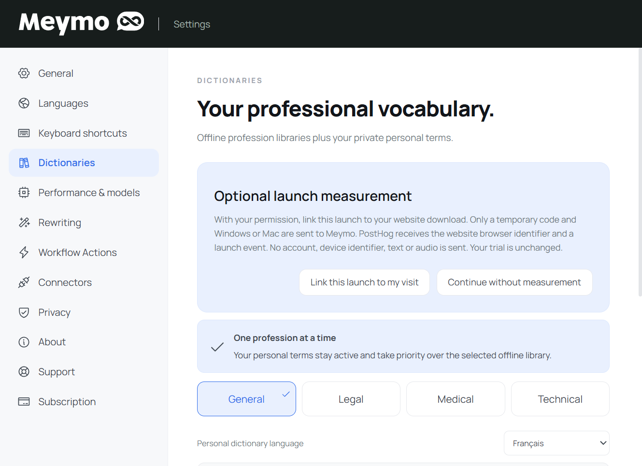Click the Connectors plug icon

24,282
